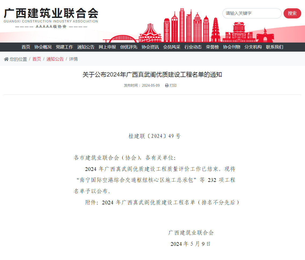Open the 行业动态 menu item

[193, 47]
